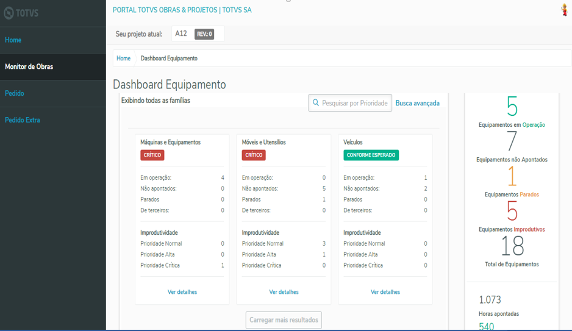Click Em operação row in Máquinas card
572x331 pixels.
click(182, 177)
